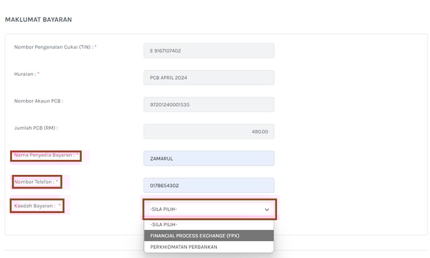Click the Nombor Telefon label
The image size is (430, 258).
click(x=36, y=182)
